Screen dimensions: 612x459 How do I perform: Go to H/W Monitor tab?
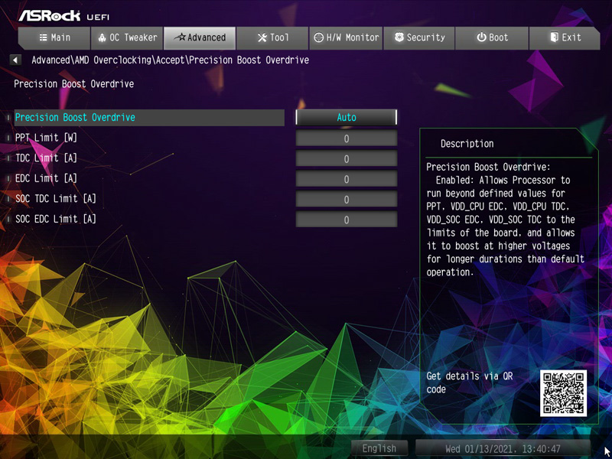(x=346, y=37)
